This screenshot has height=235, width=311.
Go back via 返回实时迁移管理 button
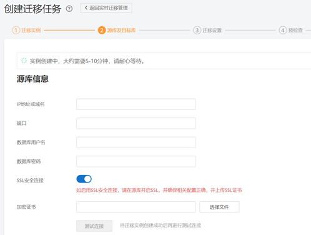click(106, 8)
